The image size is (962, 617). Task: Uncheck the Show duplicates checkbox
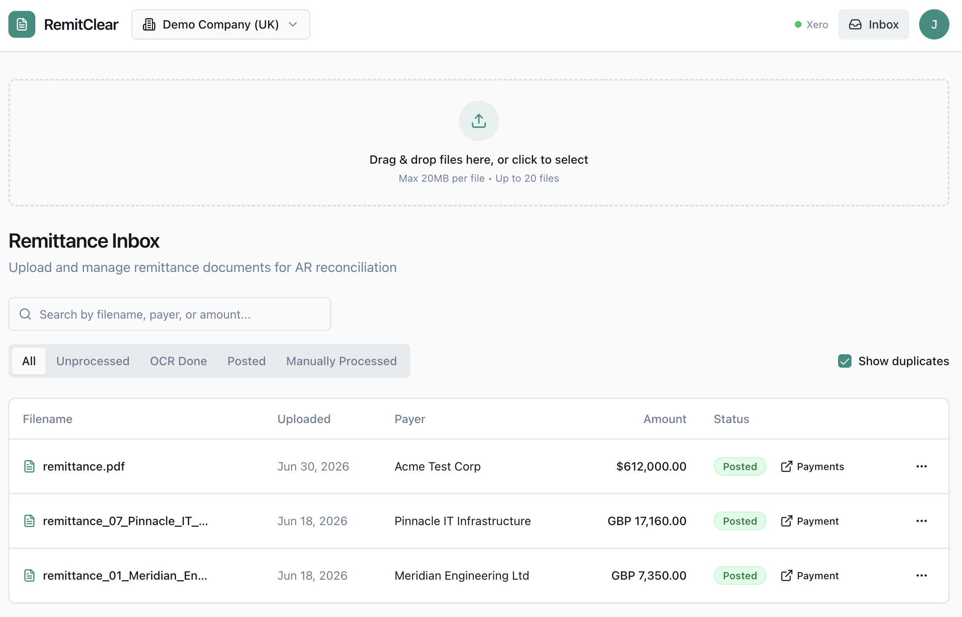tap(845, 361)
